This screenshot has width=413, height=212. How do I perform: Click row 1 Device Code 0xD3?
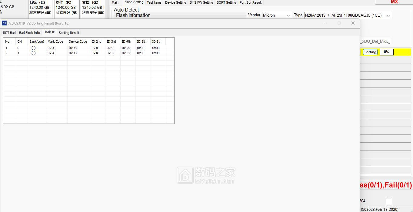pyautogui.click(x=78, y=48)
